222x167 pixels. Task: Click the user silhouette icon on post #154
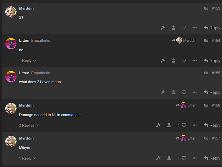tap(173, 60)
